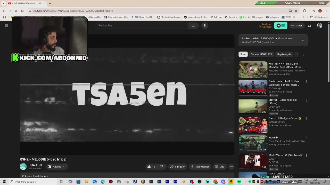The width and height of the screenshot is (330, 185).
Task: Open Microsoft Edge from the taskbar
Action: click(x=103, y=182)
